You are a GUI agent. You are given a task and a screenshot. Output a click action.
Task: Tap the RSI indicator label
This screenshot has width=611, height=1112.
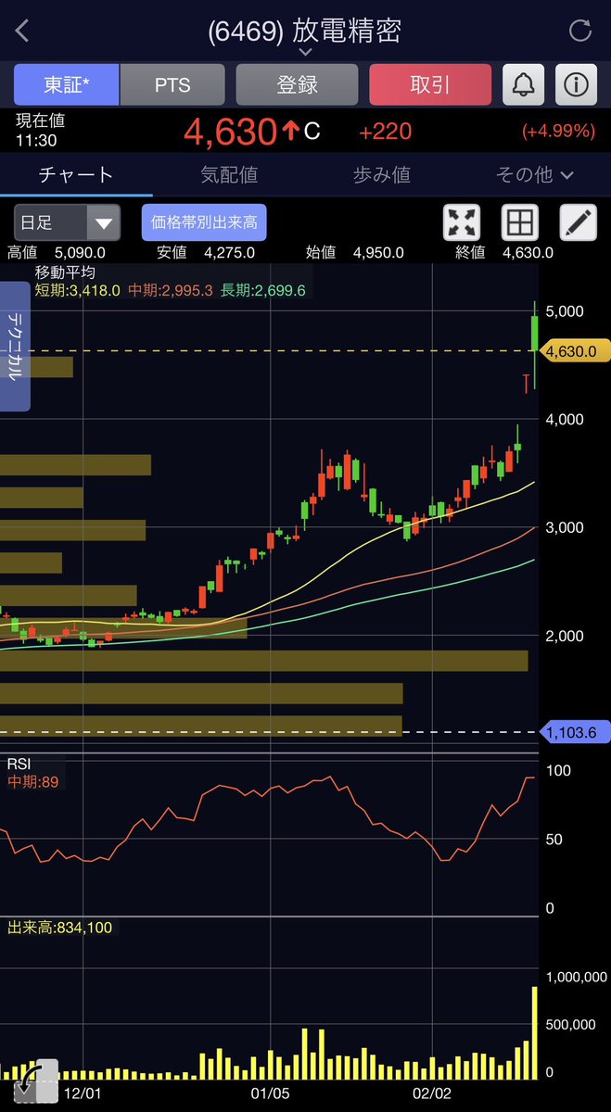19,764
